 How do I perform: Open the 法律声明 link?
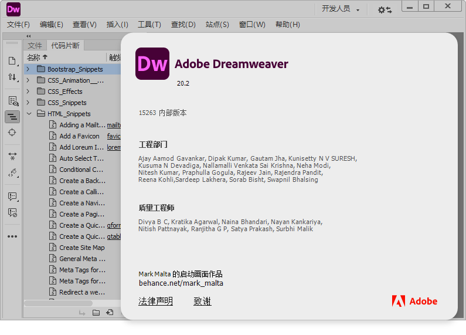click(x=155, y=301)
